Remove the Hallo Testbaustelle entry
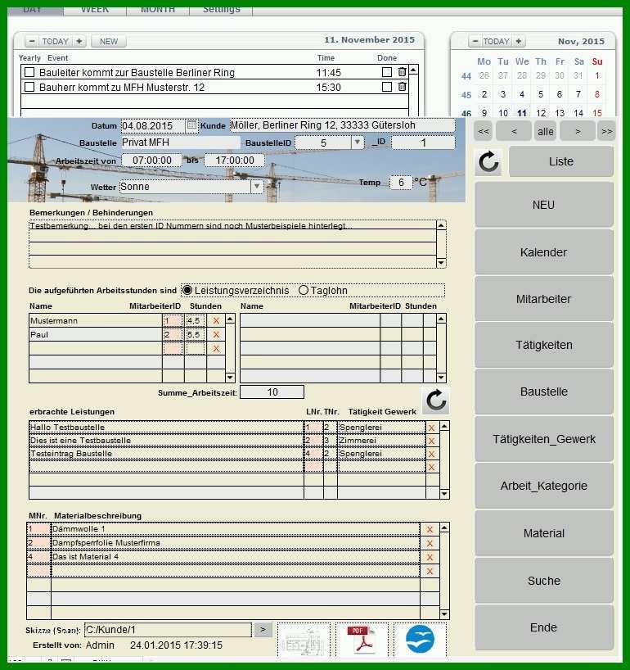Image resolution: width=630 pixels, height=670 pixels. click(x=431, y=428)
